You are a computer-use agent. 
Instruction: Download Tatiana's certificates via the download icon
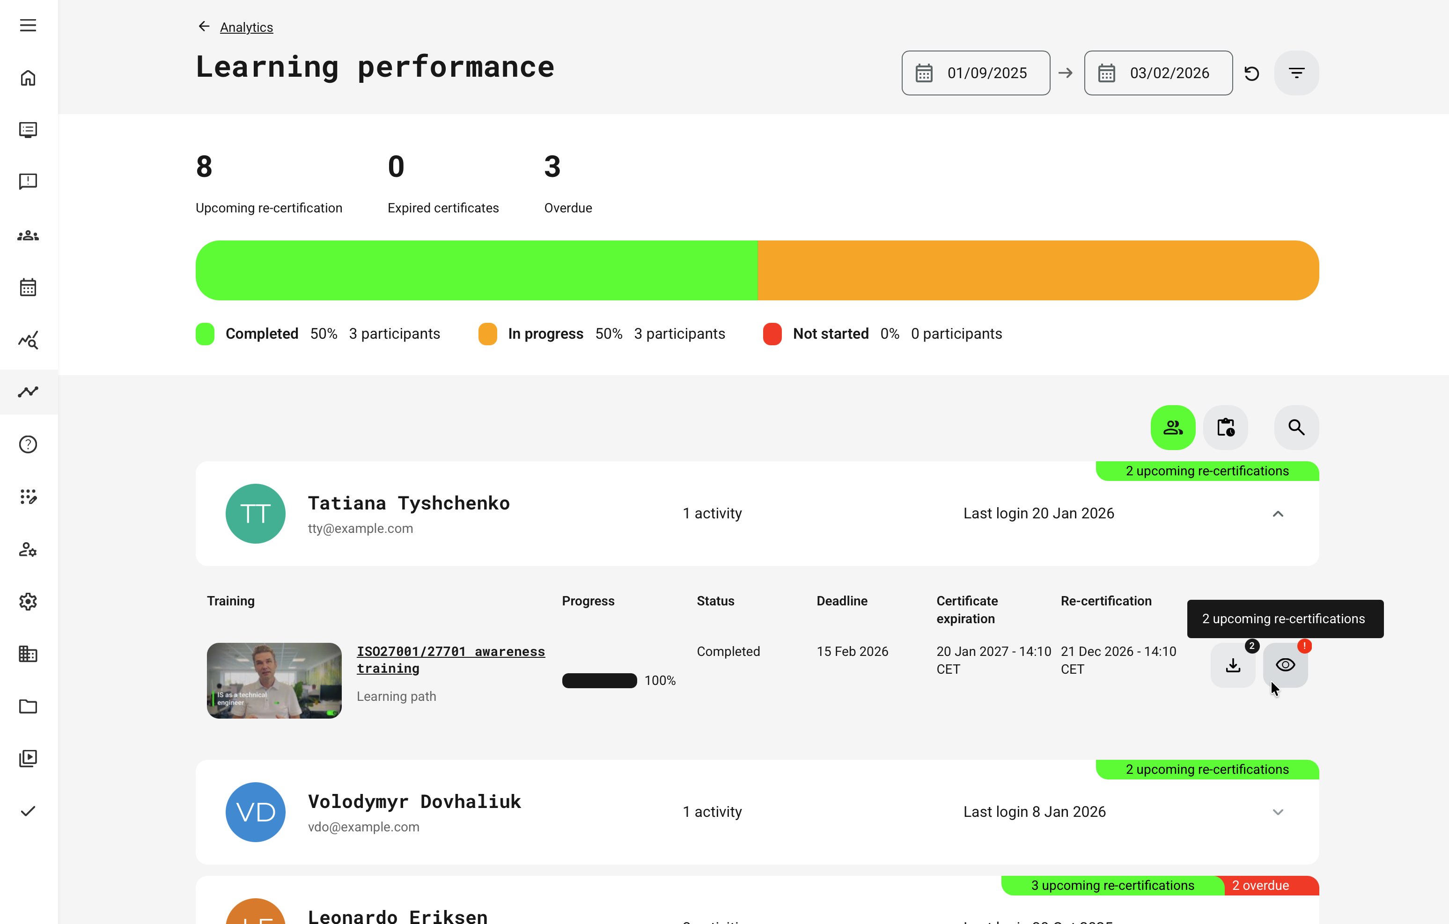pos(1232,664)
